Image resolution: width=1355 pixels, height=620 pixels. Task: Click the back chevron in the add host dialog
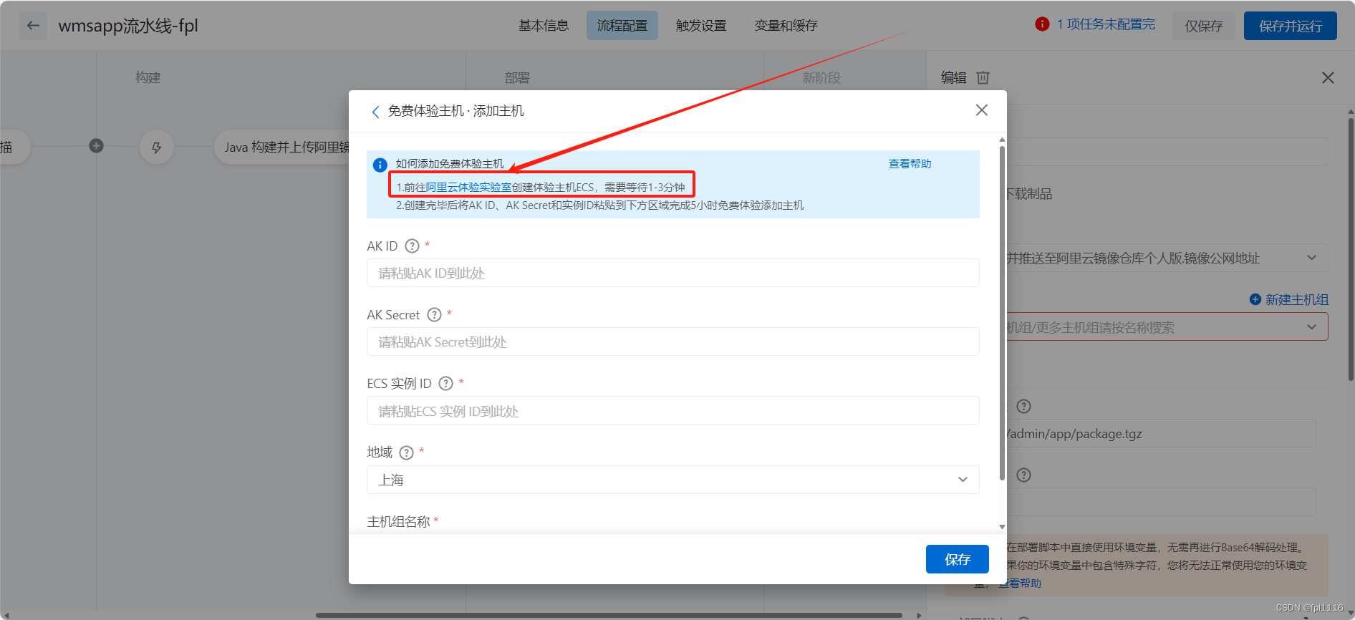[x=375, y=112]
